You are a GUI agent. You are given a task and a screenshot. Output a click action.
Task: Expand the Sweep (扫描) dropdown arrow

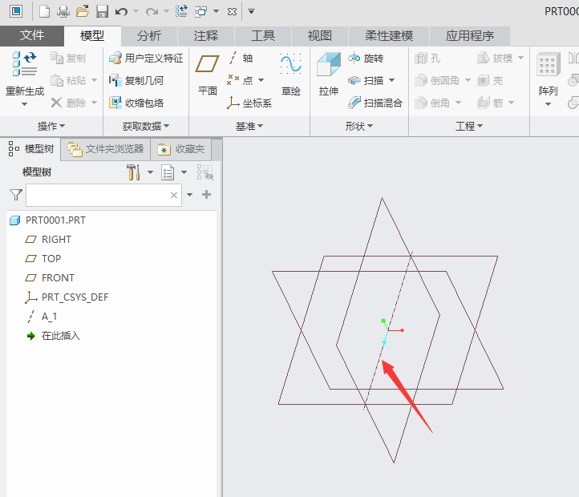click(392, 80)
